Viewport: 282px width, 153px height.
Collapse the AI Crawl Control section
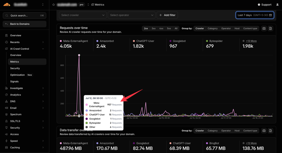tap(43, 49)
